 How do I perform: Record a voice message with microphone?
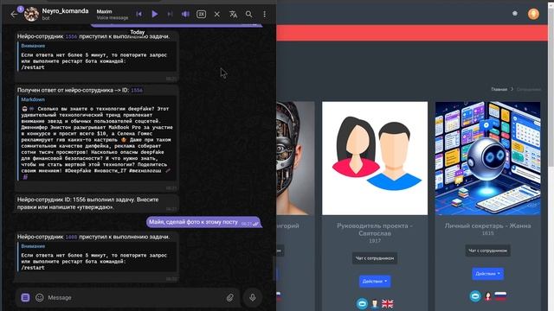pyautogui.click(x=252, y=297)
